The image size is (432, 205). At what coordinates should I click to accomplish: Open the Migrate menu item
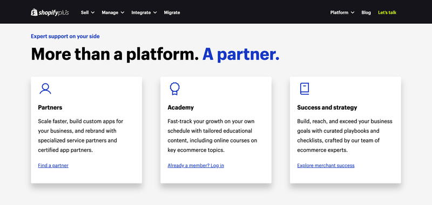[172, 12]
